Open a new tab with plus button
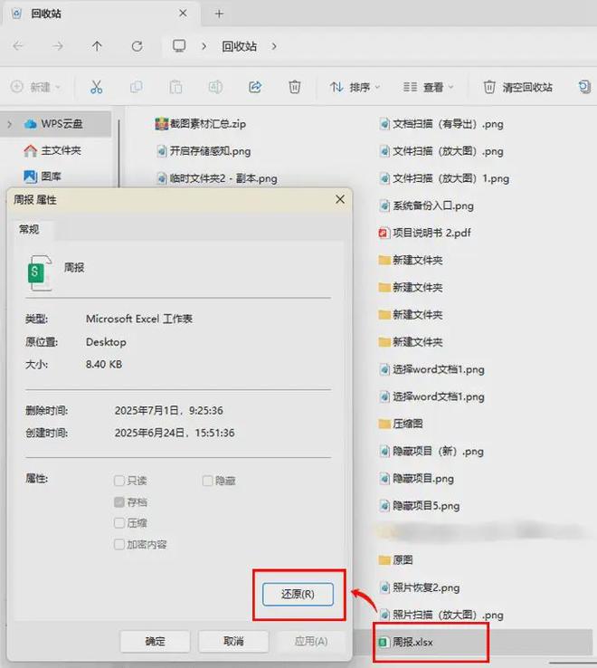Screen dimensions: 597x668 (x=219, y=14)
